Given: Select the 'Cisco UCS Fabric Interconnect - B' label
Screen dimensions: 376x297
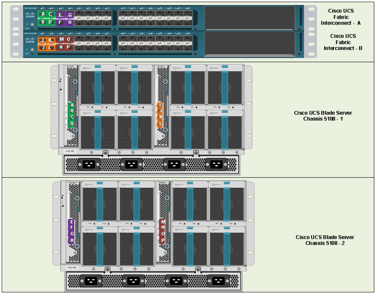Looking at the screenshot, I should pyautogui.click(x=343, y=42).
